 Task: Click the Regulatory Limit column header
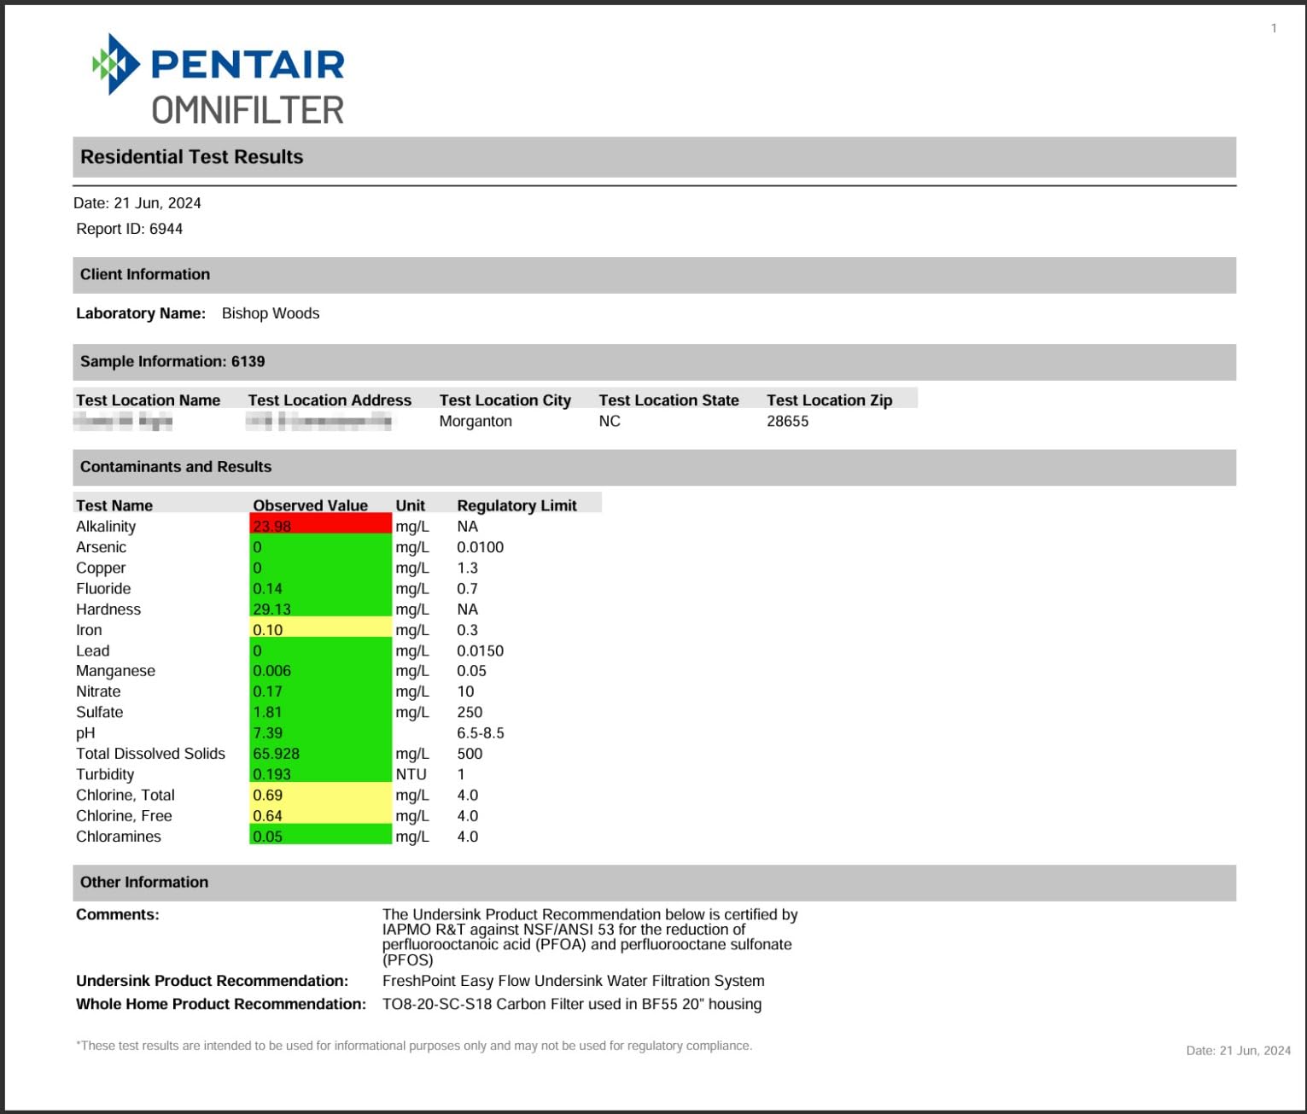[x=517, y=505]
